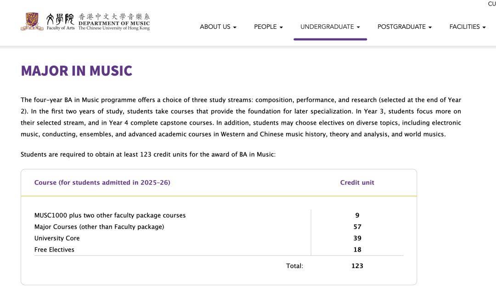Click the caret arrow beside FACILITIES

(x=484, y=27)
